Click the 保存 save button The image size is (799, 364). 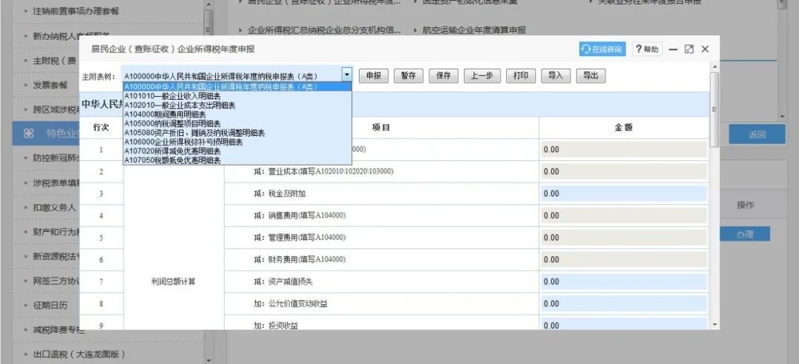(443, 76)
